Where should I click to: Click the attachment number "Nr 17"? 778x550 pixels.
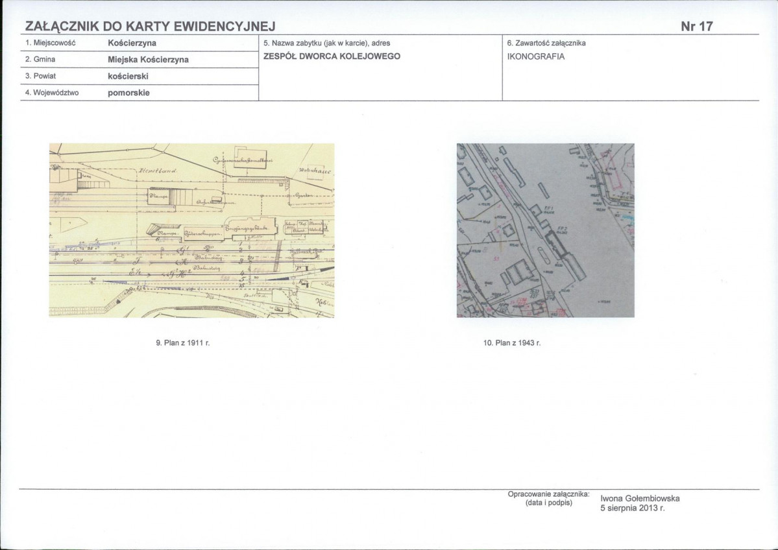coord(696,27)
